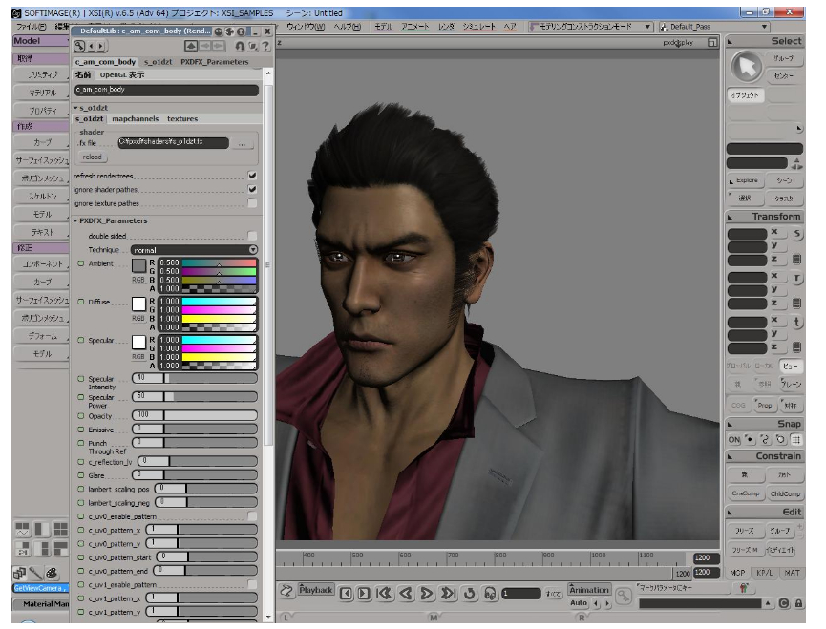Enable the ignore texture pathes checkbox

252,202
